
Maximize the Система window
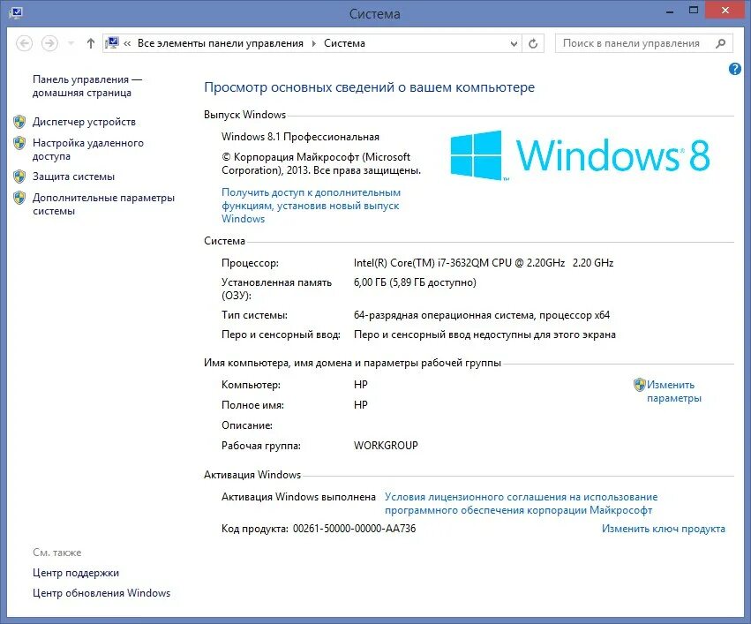693,11
